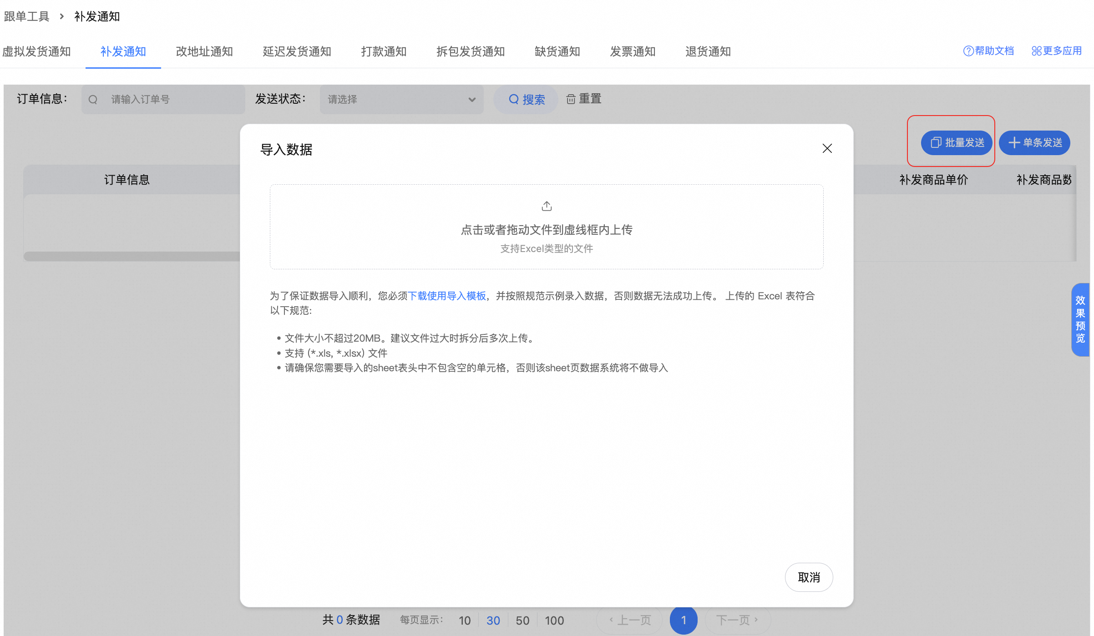Click the 重置 reset button
Screen dimensions: 1094x636
pos(584,99)
